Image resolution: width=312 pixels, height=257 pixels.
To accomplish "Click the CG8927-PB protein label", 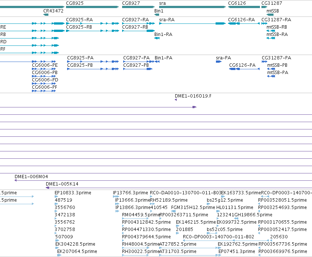I will (x=136, y=65).
